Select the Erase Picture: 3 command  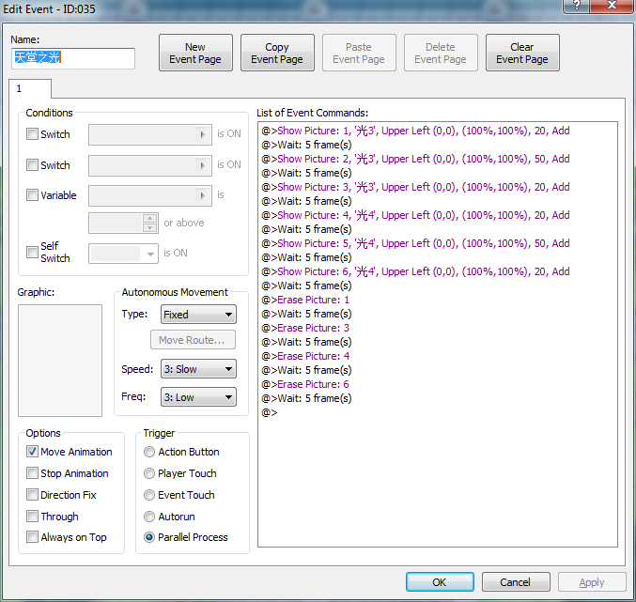[305, 328]
